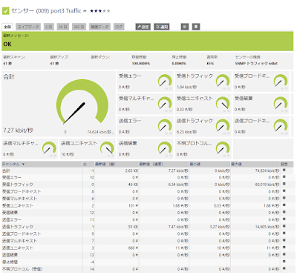Click the 合計 channel name in table

[6, 170]
